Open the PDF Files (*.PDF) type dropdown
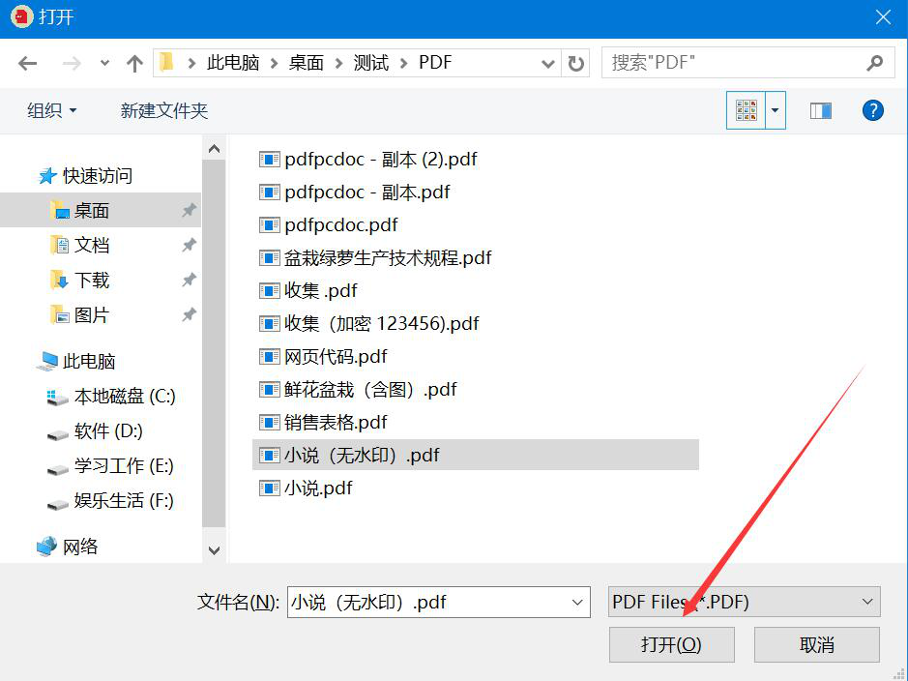The image size is (908, 681). coord(745,602)
